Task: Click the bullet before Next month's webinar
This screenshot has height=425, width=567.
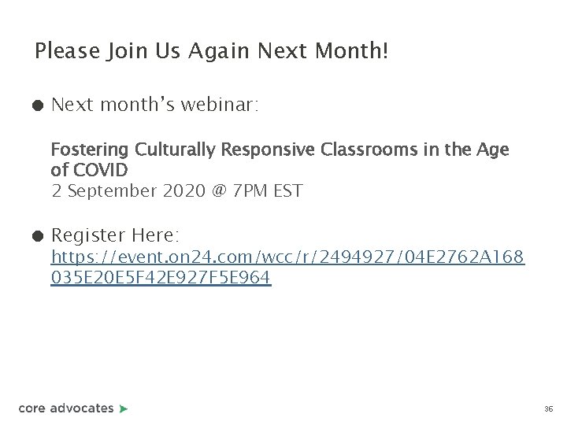Action: [38, 104]
